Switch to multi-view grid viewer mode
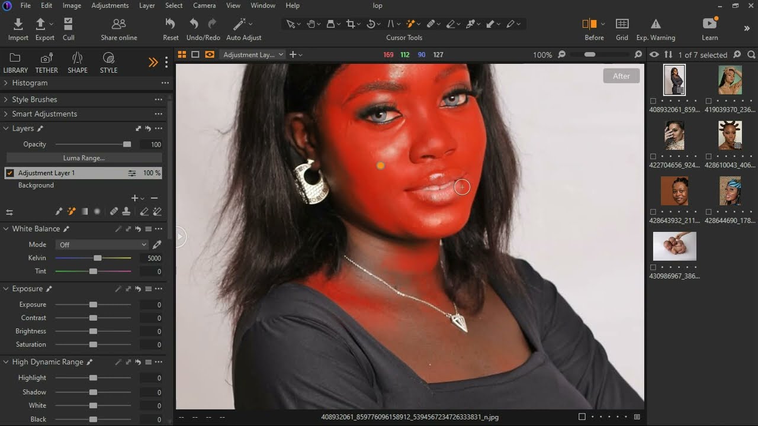This screenshot has height=426, width=758. [x=182, y=54]
